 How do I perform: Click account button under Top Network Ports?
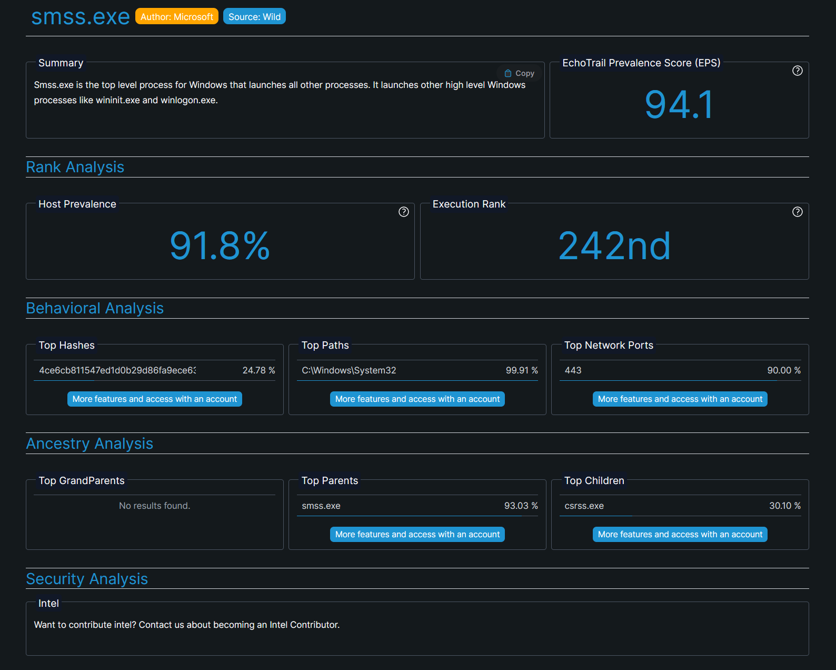[680, 399]
